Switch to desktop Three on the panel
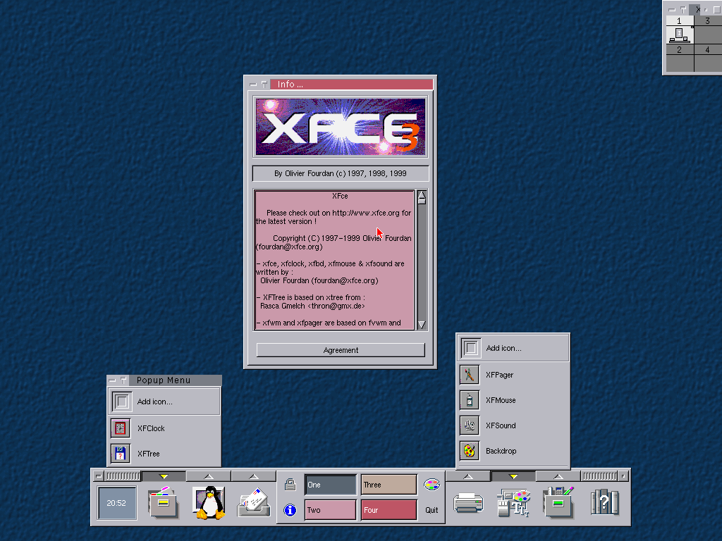 point(388,485)
